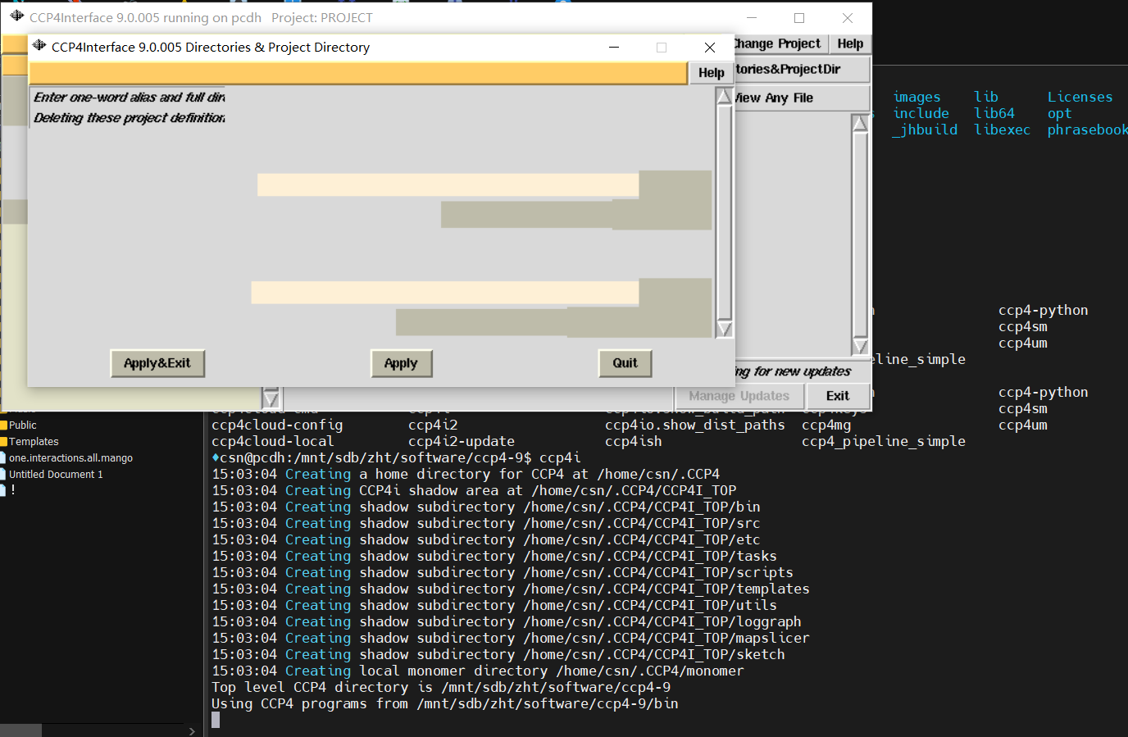Click 'ccp4ish' in terminal listing
Image resolution: width=1128 pixels, height=737 pixels.
634,441
